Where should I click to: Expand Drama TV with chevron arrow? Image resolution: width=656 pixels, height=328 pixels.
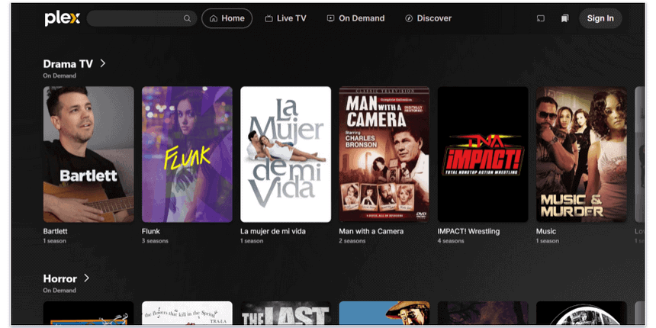point(102,63)
